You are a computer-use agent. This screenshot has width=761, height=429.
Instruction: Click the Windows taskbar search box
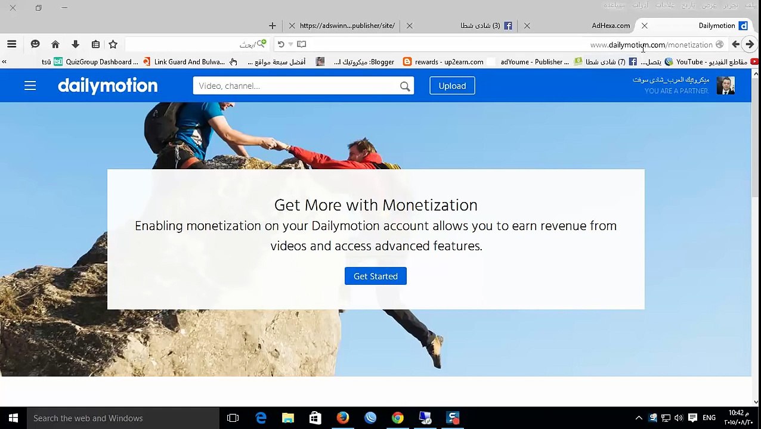[123, 418]
